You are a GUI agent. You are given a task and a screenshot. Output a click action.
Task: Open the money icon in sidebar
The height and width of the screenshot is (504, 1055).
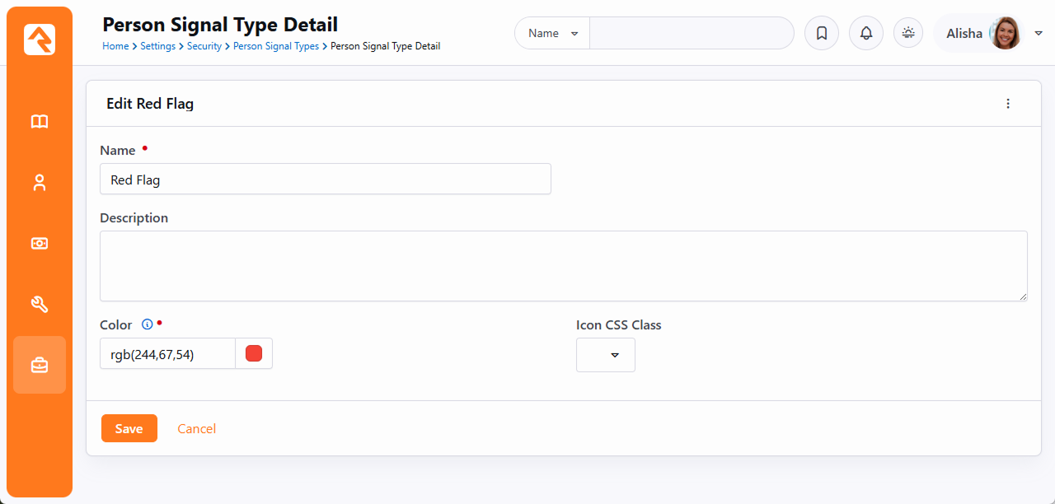click(40, 244)
